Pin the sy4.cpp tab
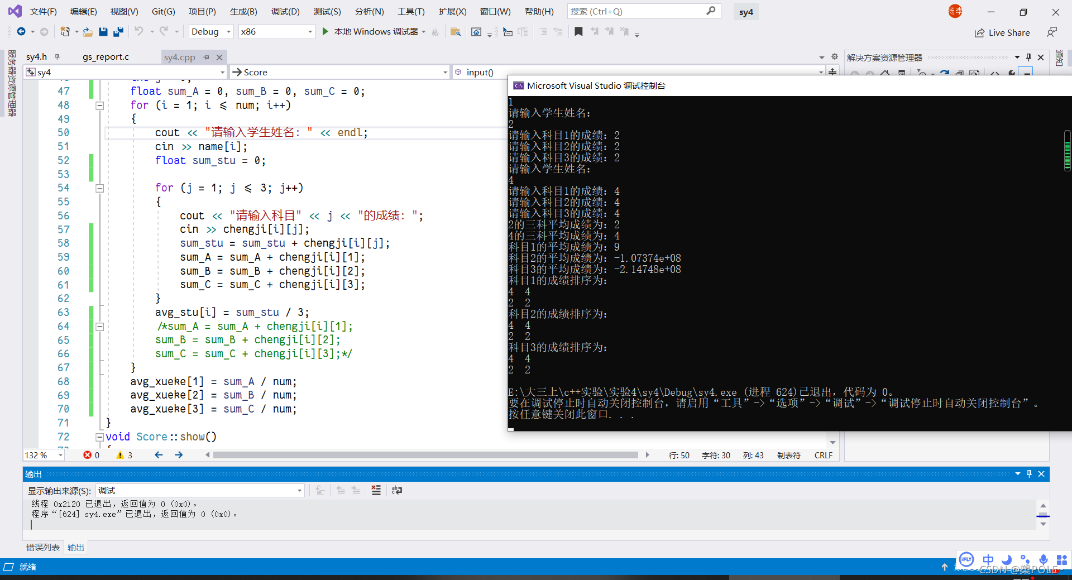Viewport: 1072px width, 580px height. pyautogui.click(x=207, y=57)
